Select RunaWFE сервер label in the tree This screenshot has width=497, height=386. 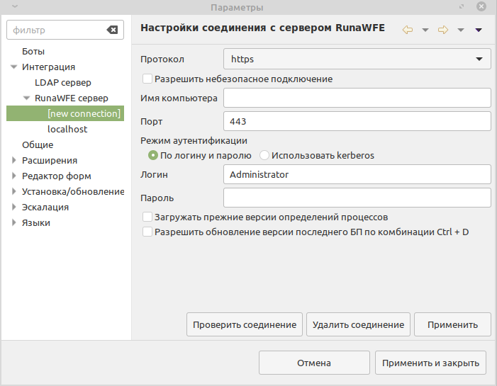[72, 98]
